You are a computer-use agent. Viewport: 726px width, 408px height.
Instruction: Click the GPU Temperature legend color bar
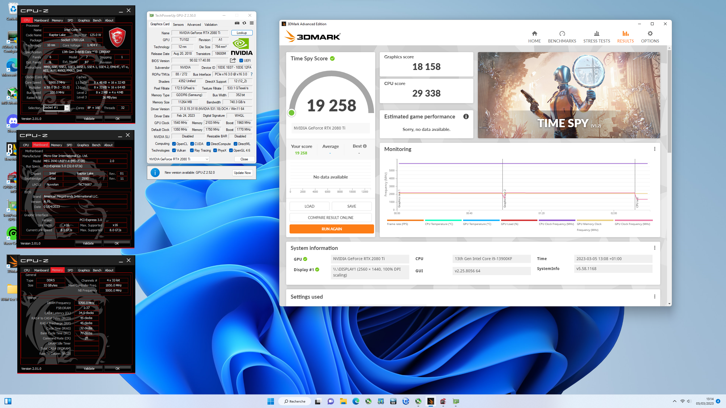coord(481,220)
